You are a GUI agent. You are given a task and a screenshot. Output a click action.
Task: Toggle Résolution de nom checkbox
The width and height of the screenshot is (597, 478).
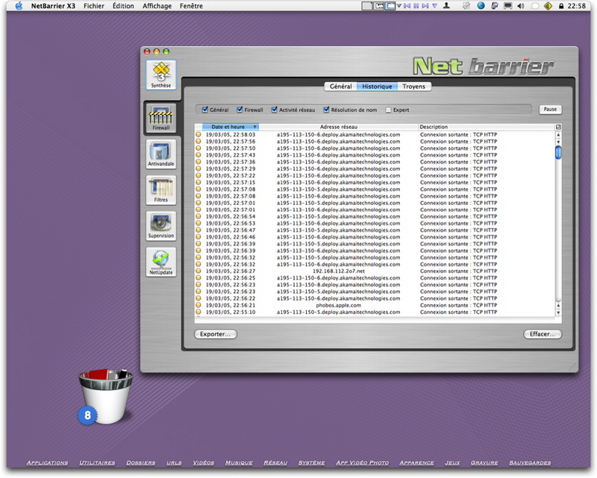[x=326, y=110]
